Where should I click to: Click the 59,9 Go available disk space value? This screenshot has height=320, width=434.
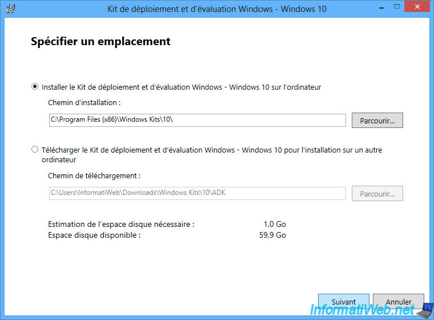tap(272, 235)
